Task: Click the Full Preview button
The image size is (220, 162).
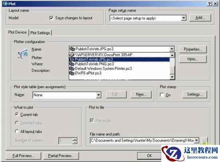Action: [24, 156]
